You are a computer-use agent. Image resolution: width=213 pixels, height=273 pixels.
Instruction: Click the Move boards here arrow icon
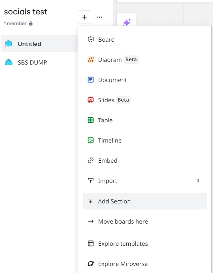point(91,222)
